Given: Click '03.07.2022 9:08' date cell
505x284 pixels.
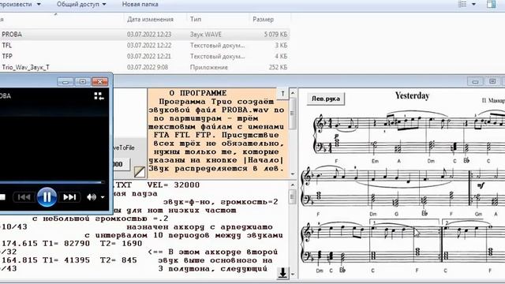Looking at the screenshot, I should pyautogui.click(x=147, y=67).
